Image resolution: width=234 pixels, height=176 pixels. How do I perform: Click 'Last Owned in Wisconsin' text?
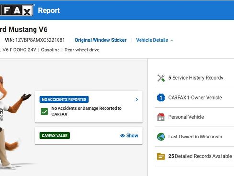195,137
